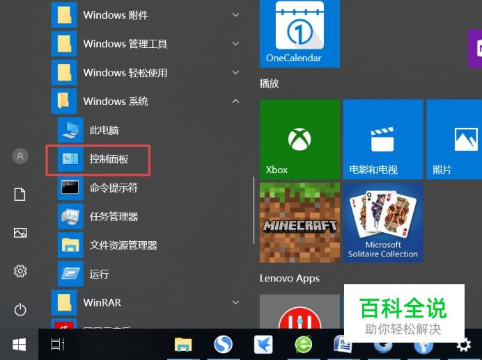Click the 播放 group heading
Screen dimensions: 482x360
click(x=270, y=83)
